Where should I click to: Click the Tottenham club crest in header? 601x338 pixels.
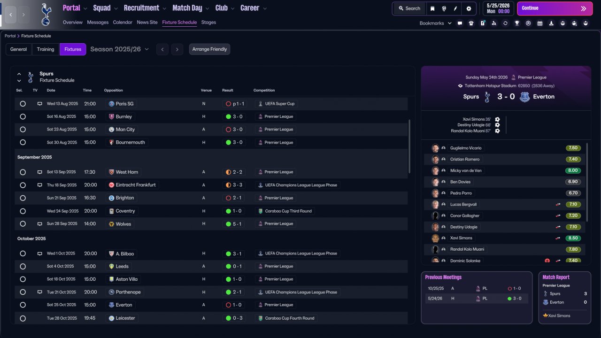[46, 14]
